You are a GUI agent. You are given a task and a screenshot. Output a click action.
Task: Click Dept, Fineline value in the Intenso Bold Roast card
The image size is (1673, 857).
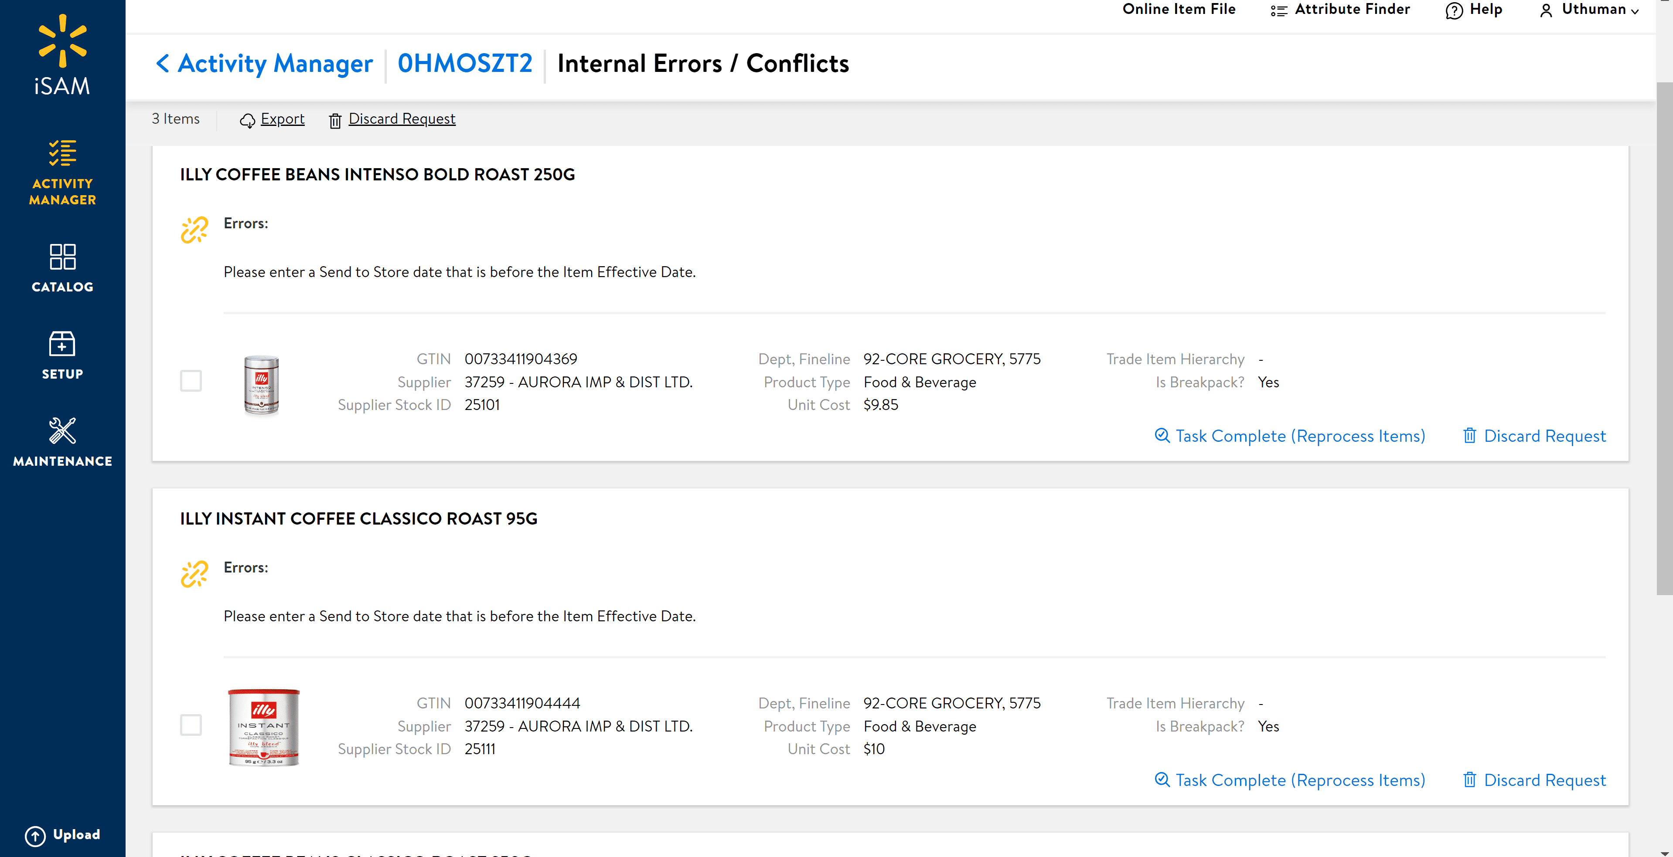(x=952, y=359)
